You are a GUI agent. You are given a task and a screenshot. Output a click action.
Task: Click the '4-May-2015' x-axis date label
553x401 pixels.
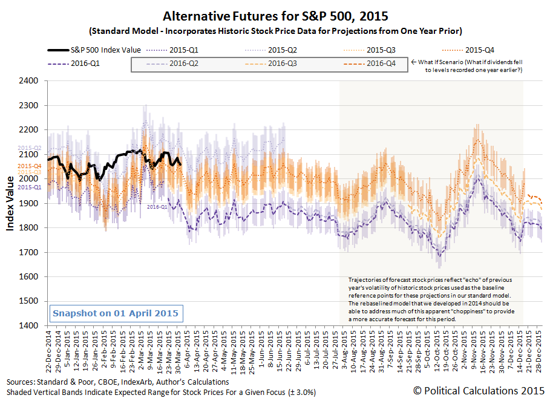(x=223, y=349)
